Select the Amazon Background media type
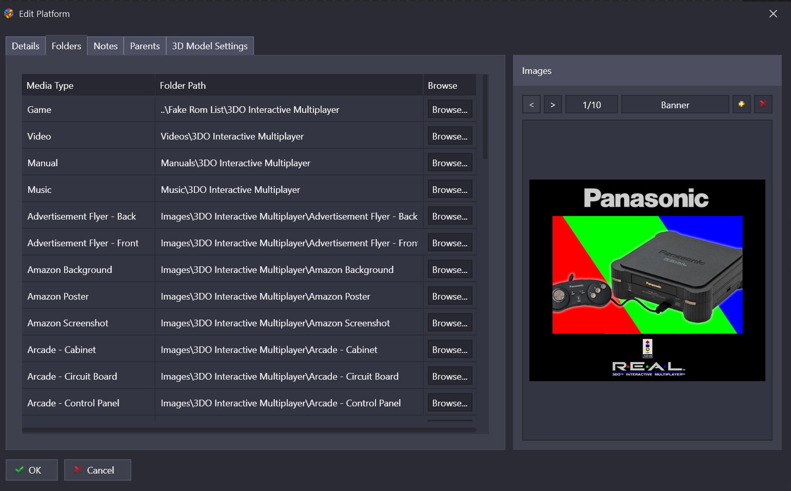 click(x=88, y=269)
